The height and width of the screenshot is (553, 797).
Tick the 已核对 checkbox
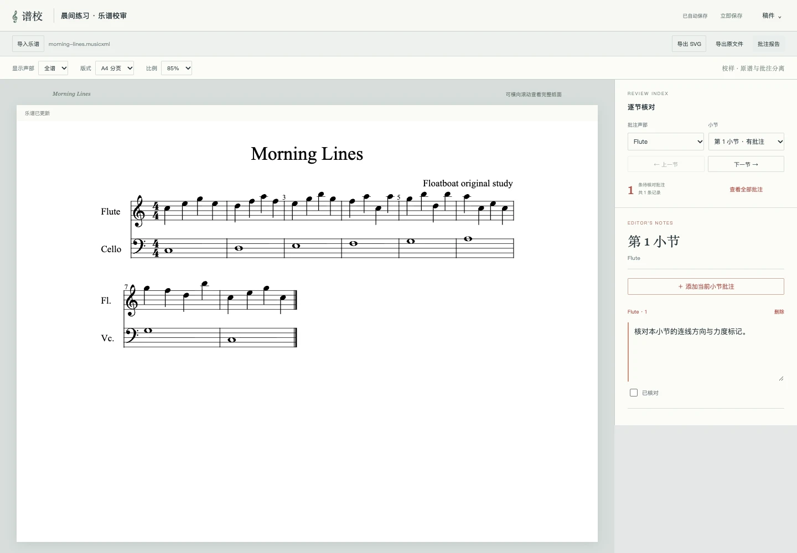(634, 393)
